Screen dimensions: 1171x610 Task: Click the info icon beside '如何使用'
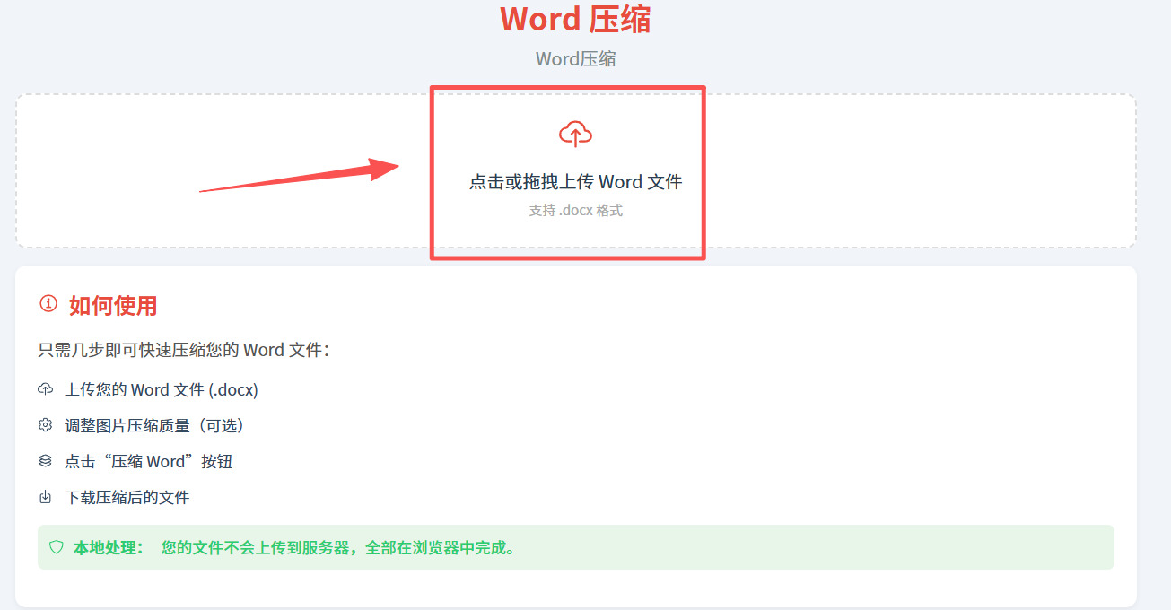pos(48,304)
